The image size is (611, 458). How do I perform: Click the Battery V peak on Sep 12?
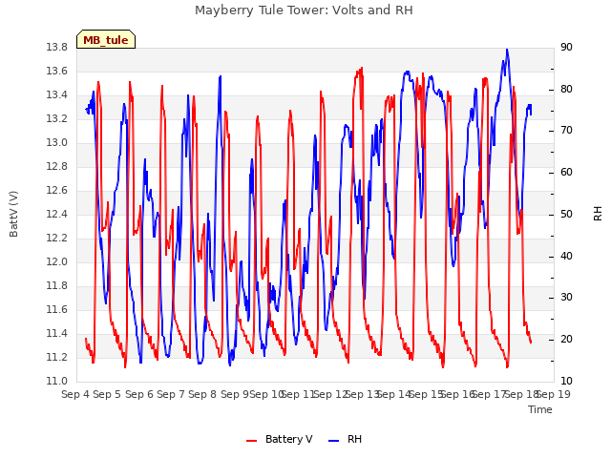[x=361, y=69]
